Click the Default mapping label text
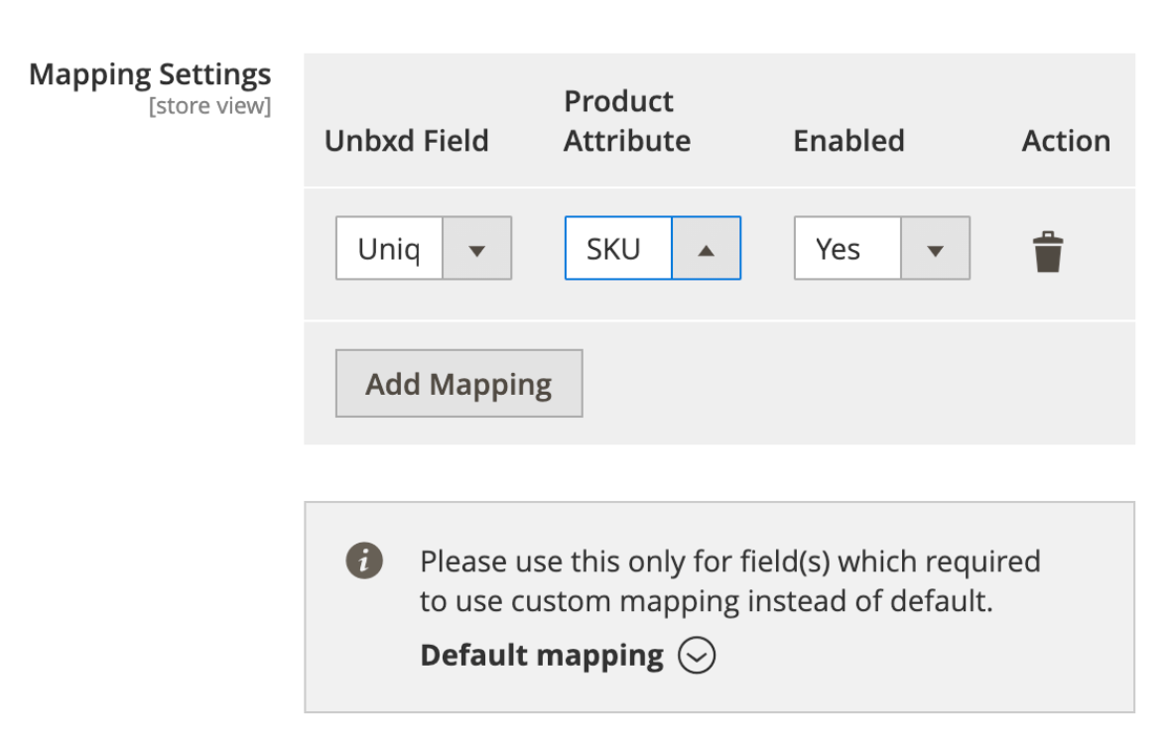Screen dimensions: 1171x742 [542, 656]
